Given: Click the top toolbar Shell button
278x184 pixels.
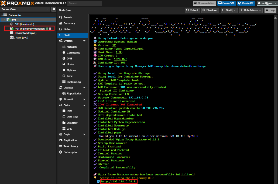Looking at the screenshot, I should (x=227, y=10).
